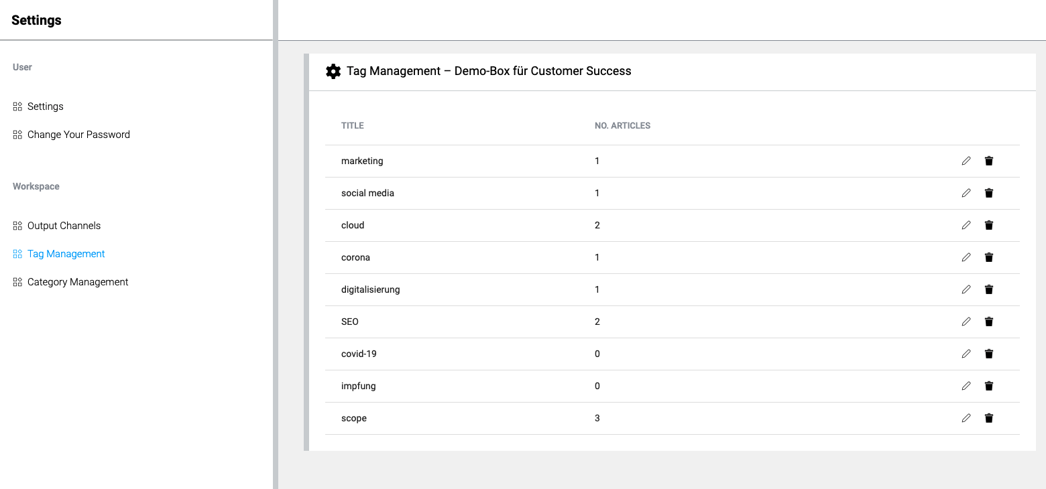This screenshot has height=489, width=1046.
Task: Click the NO. ARTICLES column header
Action: (x=622, y=125)
